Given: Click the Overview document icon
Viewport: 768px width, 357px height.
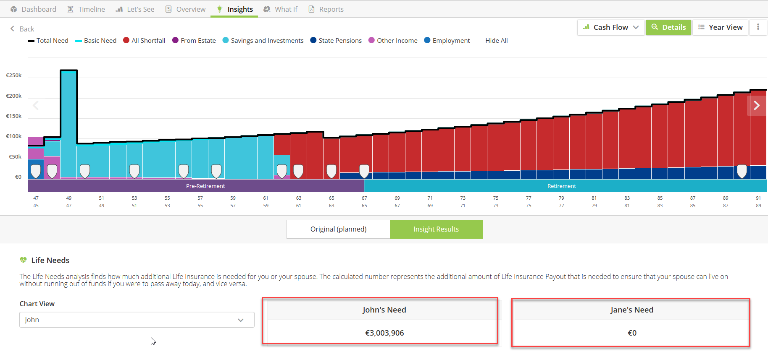Looking at the screenshot, I should coord(168,9).
